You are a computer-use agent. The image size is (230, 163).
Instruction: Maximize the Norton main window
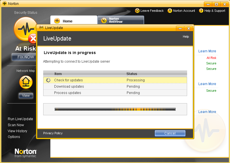click(x=216, y=4)
